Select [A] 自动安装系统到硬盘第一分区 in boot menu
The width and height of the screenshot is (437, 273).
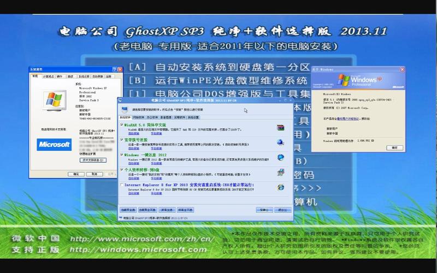[x=220, y=67]
